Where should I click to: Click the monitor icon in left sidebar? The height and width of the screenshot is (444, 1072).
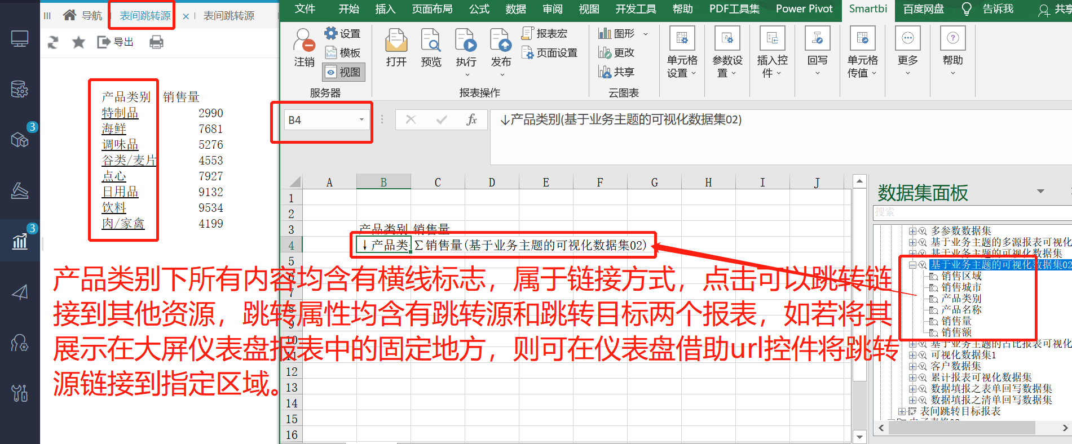pos(20,39)
